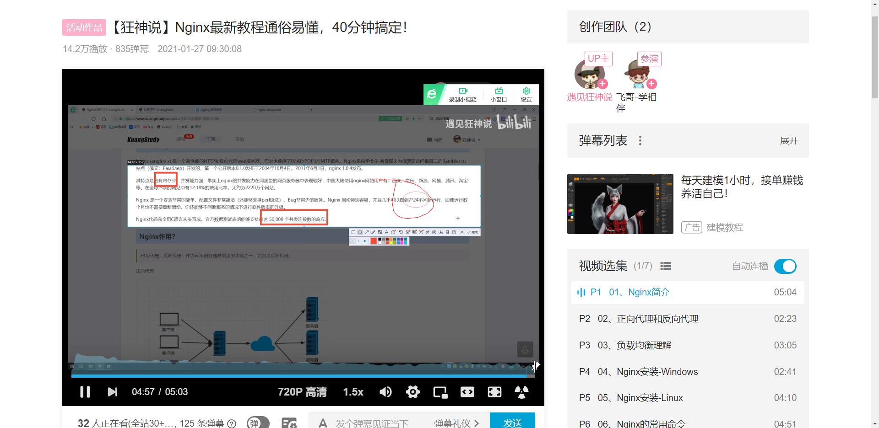The image size is (879, 428).
Task: Enter fullscreen mode
Action: (x=494, y=392)
